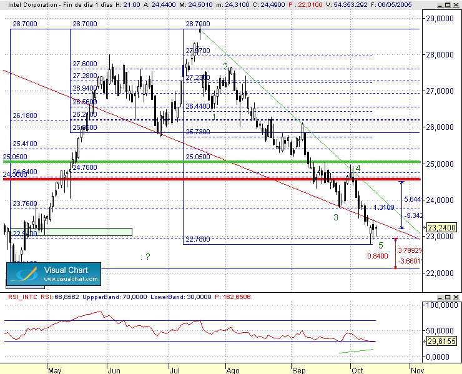Click the 26,0000 price axis label

coord(440,127)
